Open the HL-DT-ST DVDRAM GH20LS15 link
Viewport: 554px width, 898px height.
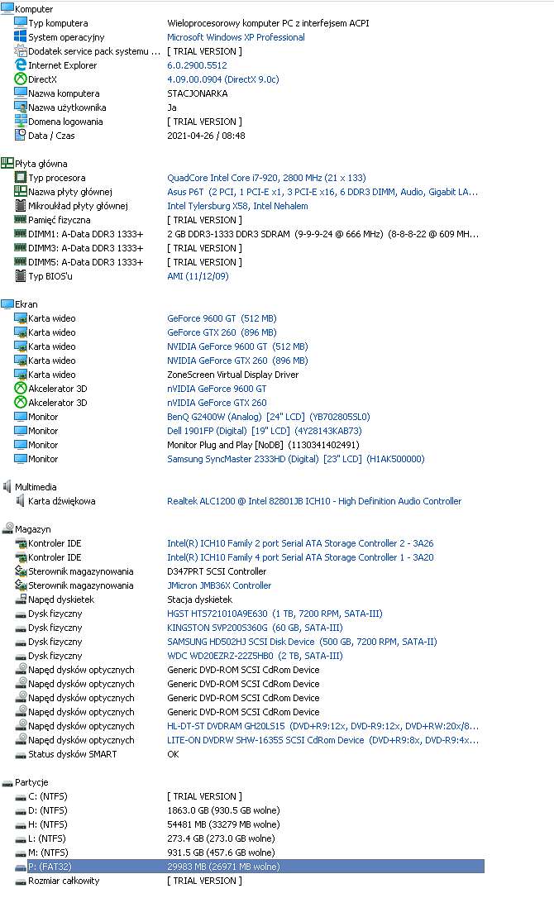322,726
